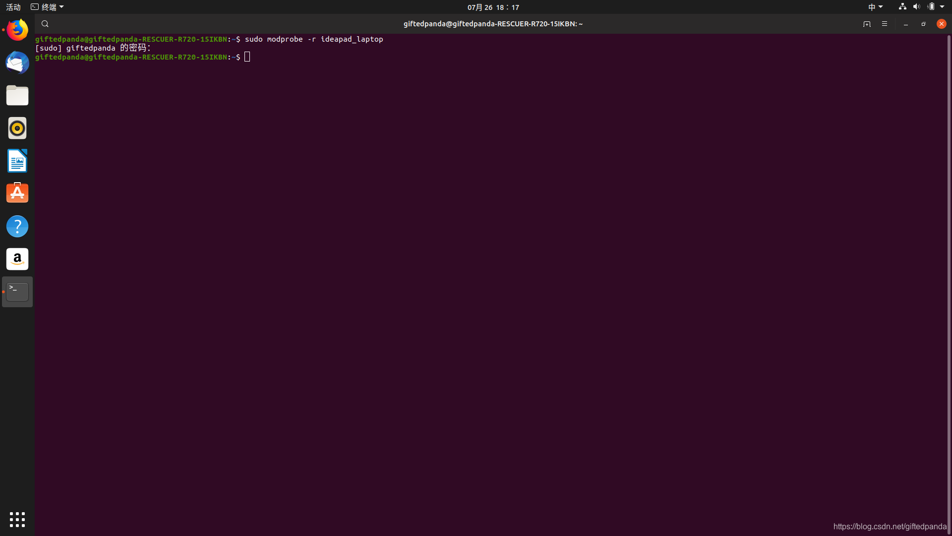The width and height of the screenshot is (952, 536).
Task: Click the terminal search icon
Action: 45,24
